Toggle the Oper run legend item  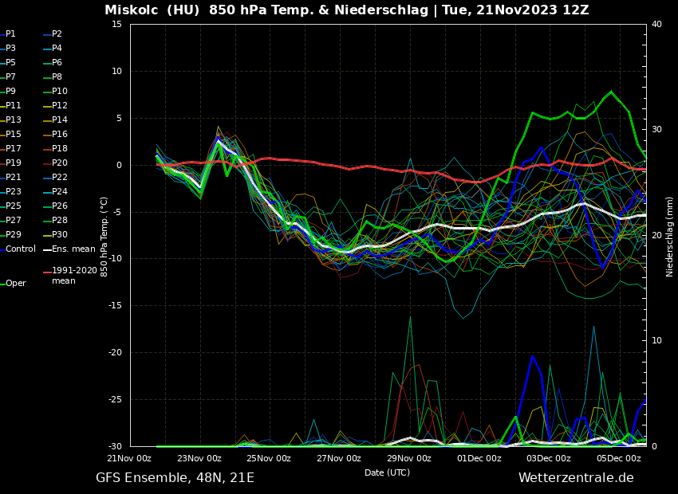pos(15,284)
